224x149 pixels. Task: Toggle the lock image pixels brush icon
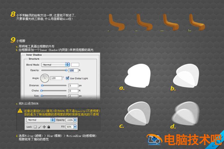click(x=40, y=127)
